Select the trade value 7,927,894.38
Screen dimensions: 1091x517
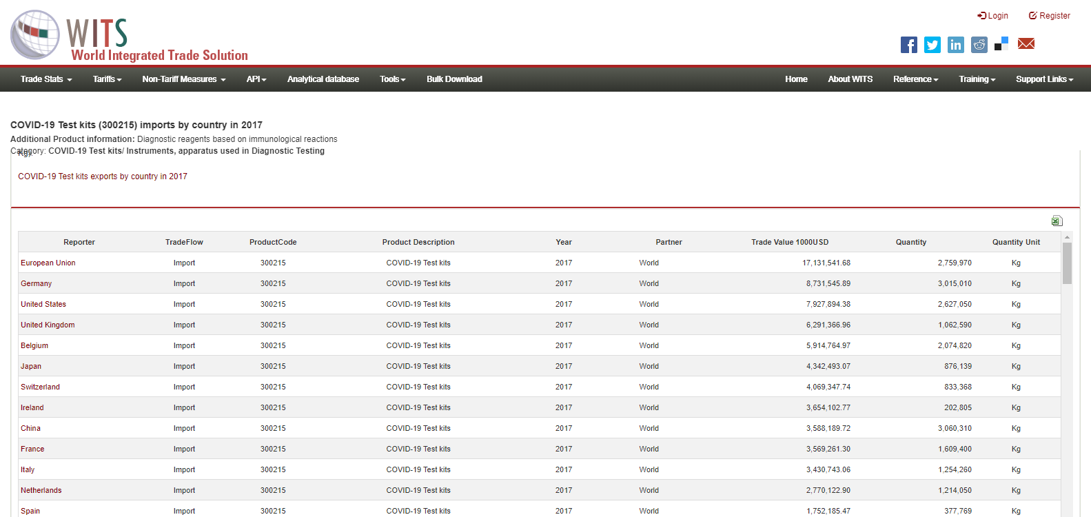point(828,304)
